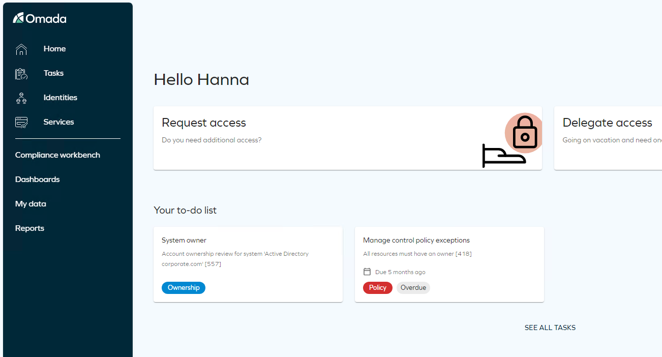Open the System owner task card

248,264
